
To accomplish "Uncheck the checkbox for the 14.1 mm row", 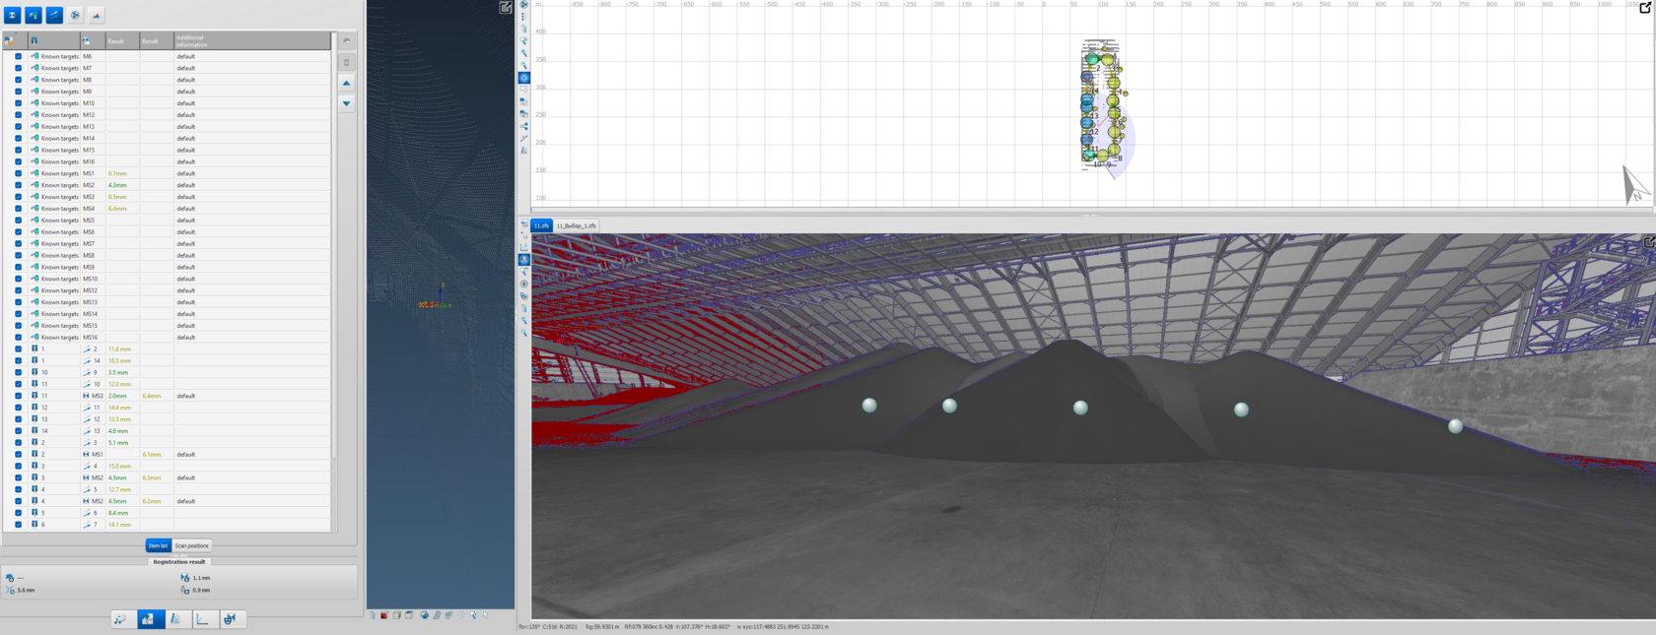I will coord(18,525).
